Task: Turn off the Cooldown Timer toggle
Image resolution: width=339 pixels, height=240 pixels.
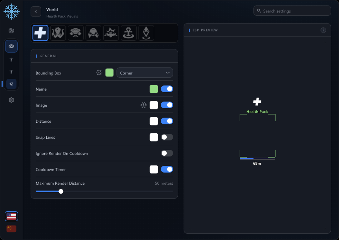Action: [167, 169]
